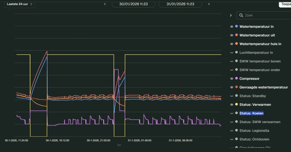Click the Gevraagde watertemperatuur color dot
This screenshot has height=152, width=291.
236,87
